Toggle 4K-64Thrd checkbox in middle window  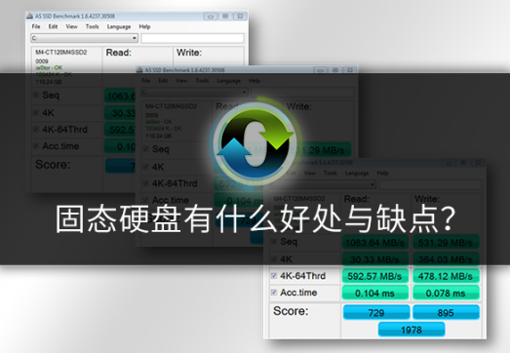click(146, 183)
